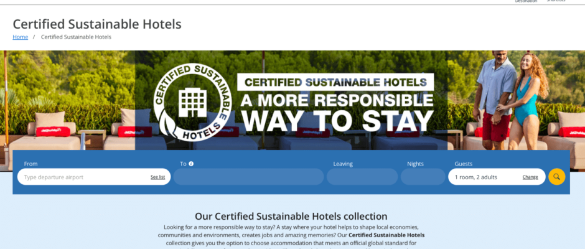Open the Leaving date field

(362, 177)
